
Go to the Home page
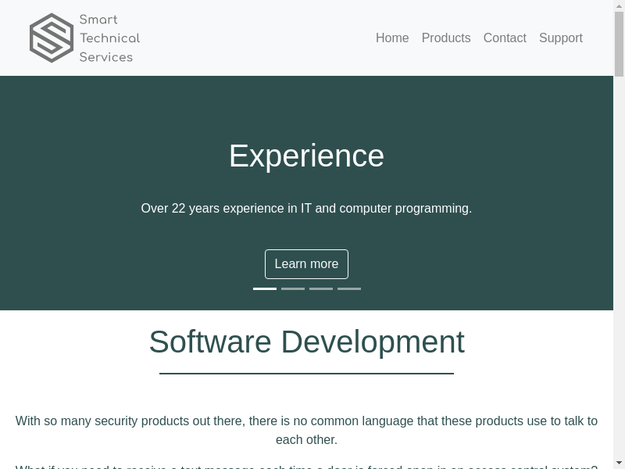tap(392, 38)
